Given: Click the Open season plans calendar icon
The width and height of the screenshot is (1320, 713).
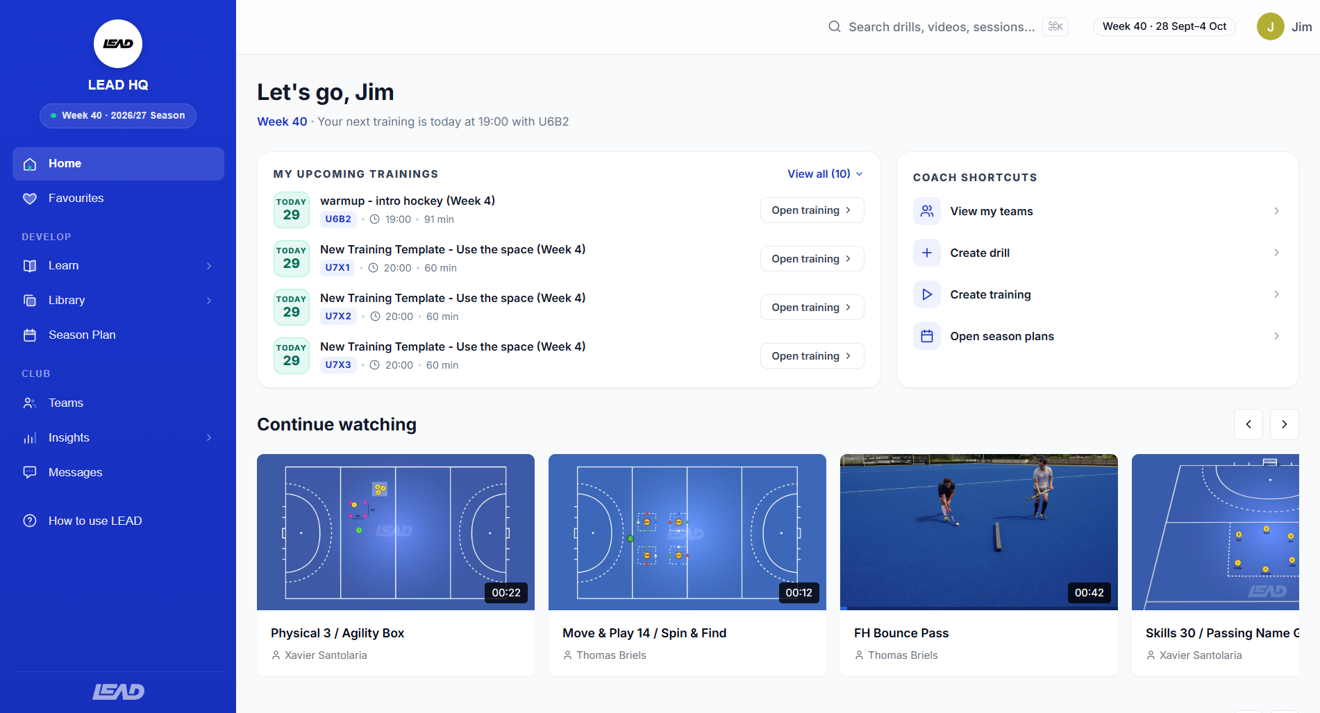Looking at the screenshot, I should coord(927,336).
